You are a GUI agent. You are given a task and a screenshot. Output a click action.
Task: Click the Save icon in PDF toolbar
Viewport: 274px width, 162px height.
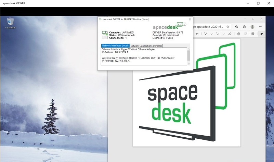[x=246, y=34]
